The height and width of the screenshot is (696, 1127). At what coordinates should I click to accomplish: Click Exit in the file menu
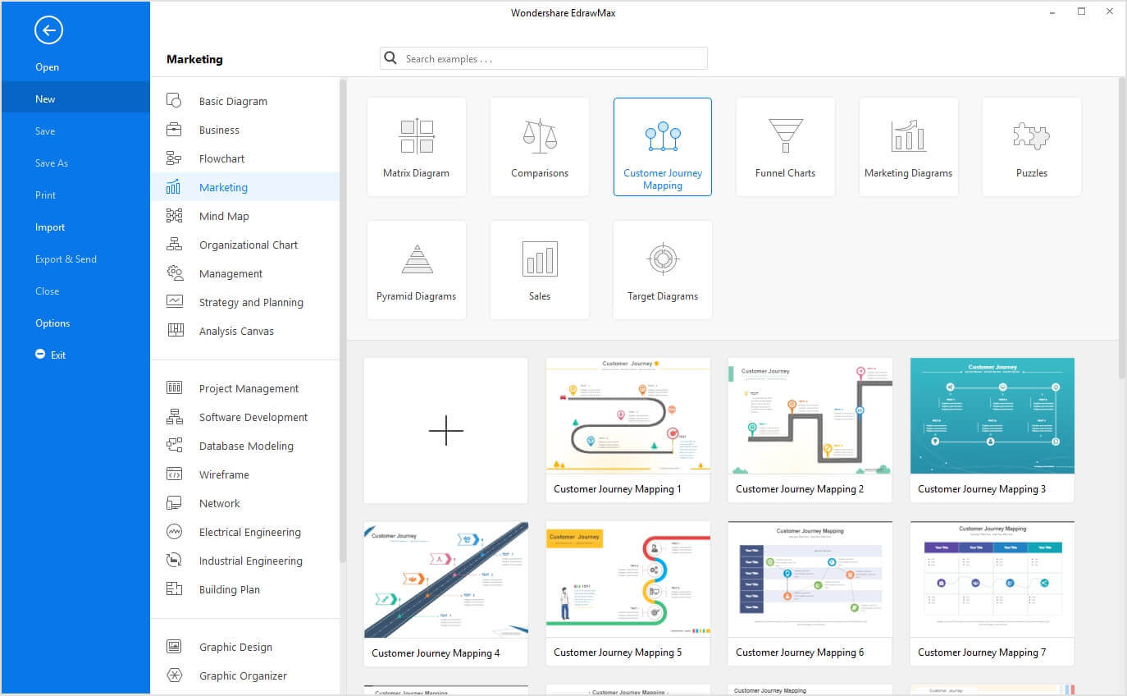coord(75,355)
